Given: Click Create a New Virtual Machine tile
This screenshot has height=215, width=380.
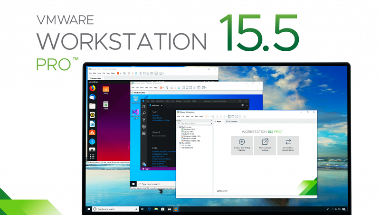Looking at the screenshot, I should 242,145.
